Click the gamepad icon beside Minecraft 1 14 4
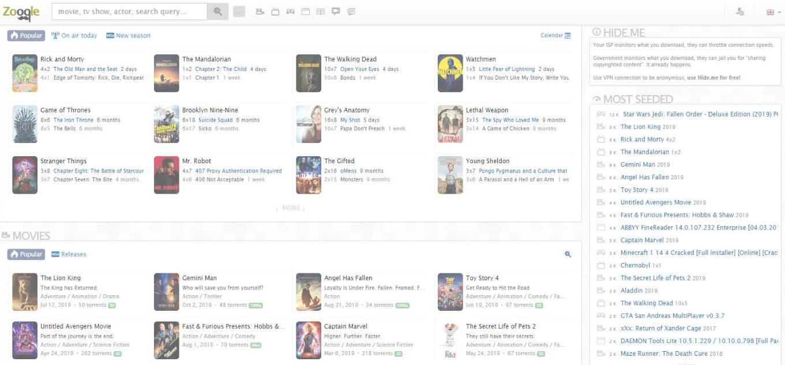785x365 pixels. point(600,253)
